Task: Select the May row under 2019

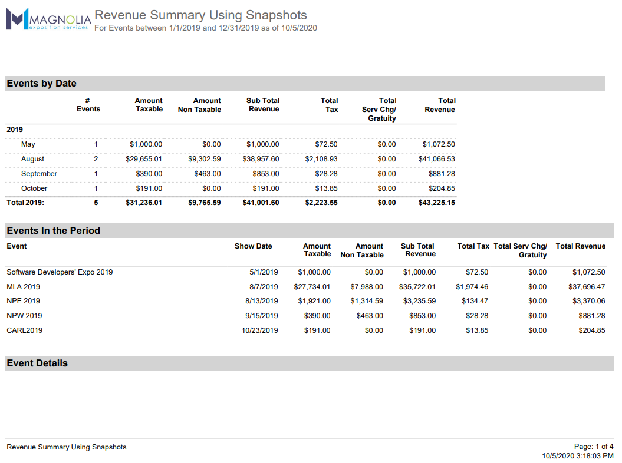Action: [x=27, y=144]
